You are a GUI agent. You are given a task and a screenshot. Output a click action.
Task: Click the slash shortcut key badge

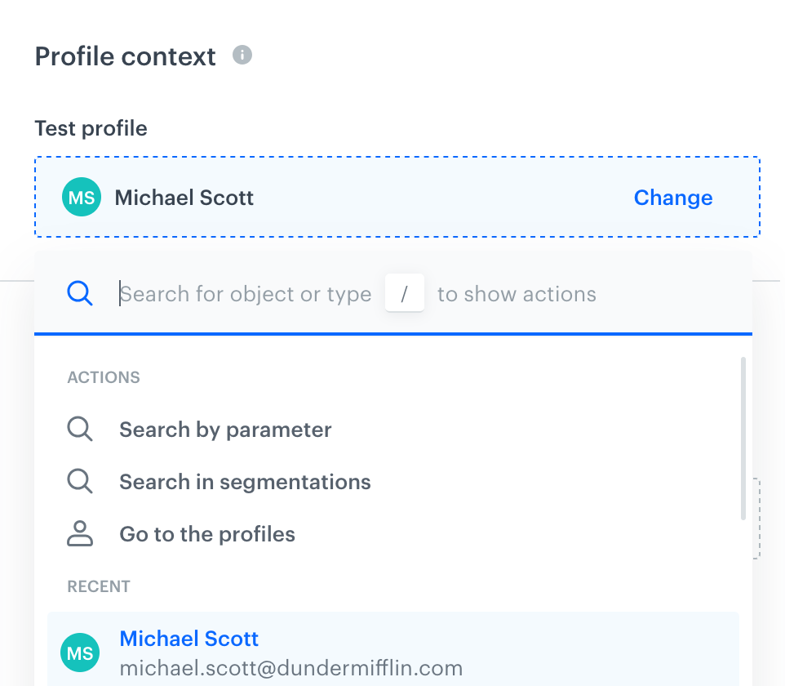[404, 294]
